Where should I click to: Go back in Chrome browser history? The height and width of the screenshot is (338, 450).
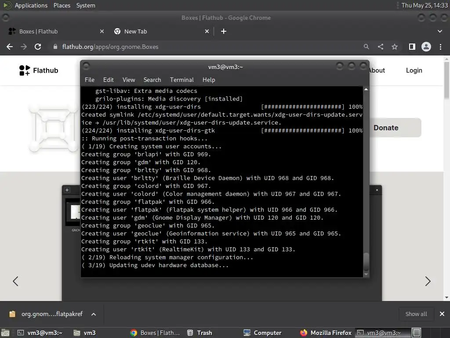(x=10, y=47)
